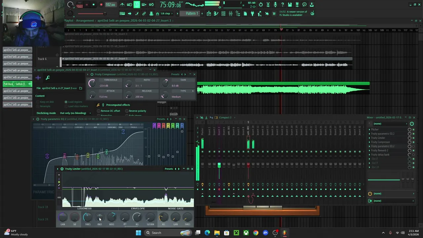Viewport: 423px width, 238px height.
Task: Open Presets in Fruity Limiter
Action: (169, 169)
